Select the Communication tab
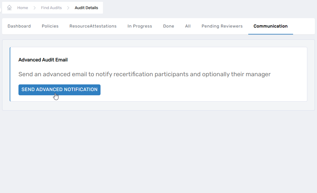The width and height of the screenshot is (317, 193). (x=270, y=26)
